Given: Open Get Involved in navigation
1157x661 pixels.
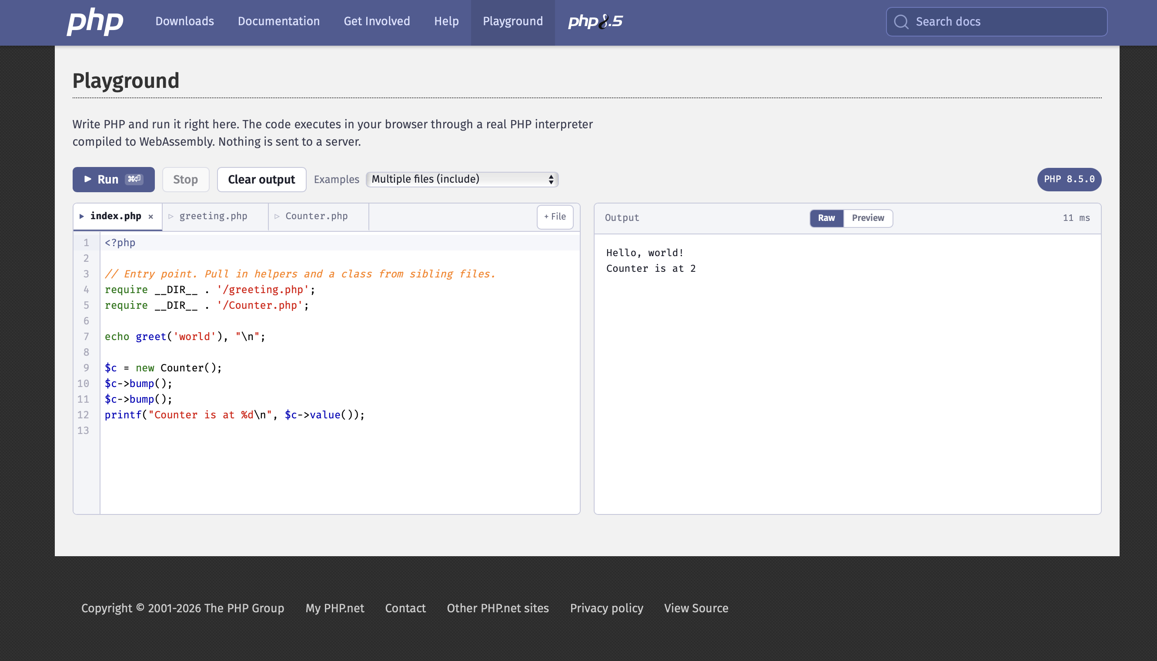Looking at the screenshot, I should (376, 21).
